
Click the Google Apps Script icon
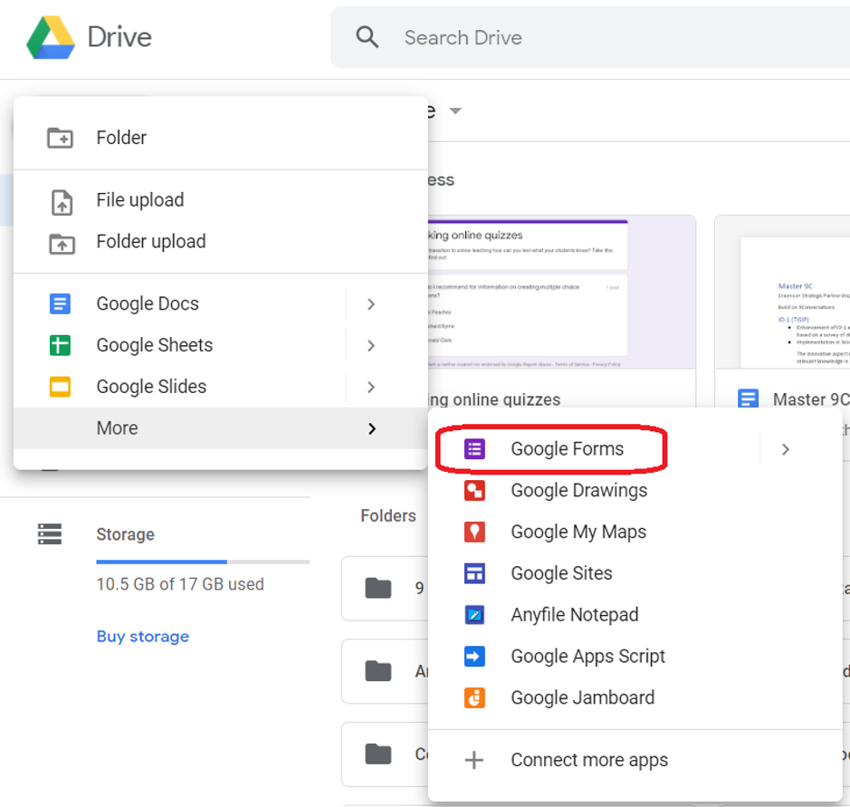pyautogui.click(x=474, y=657)
